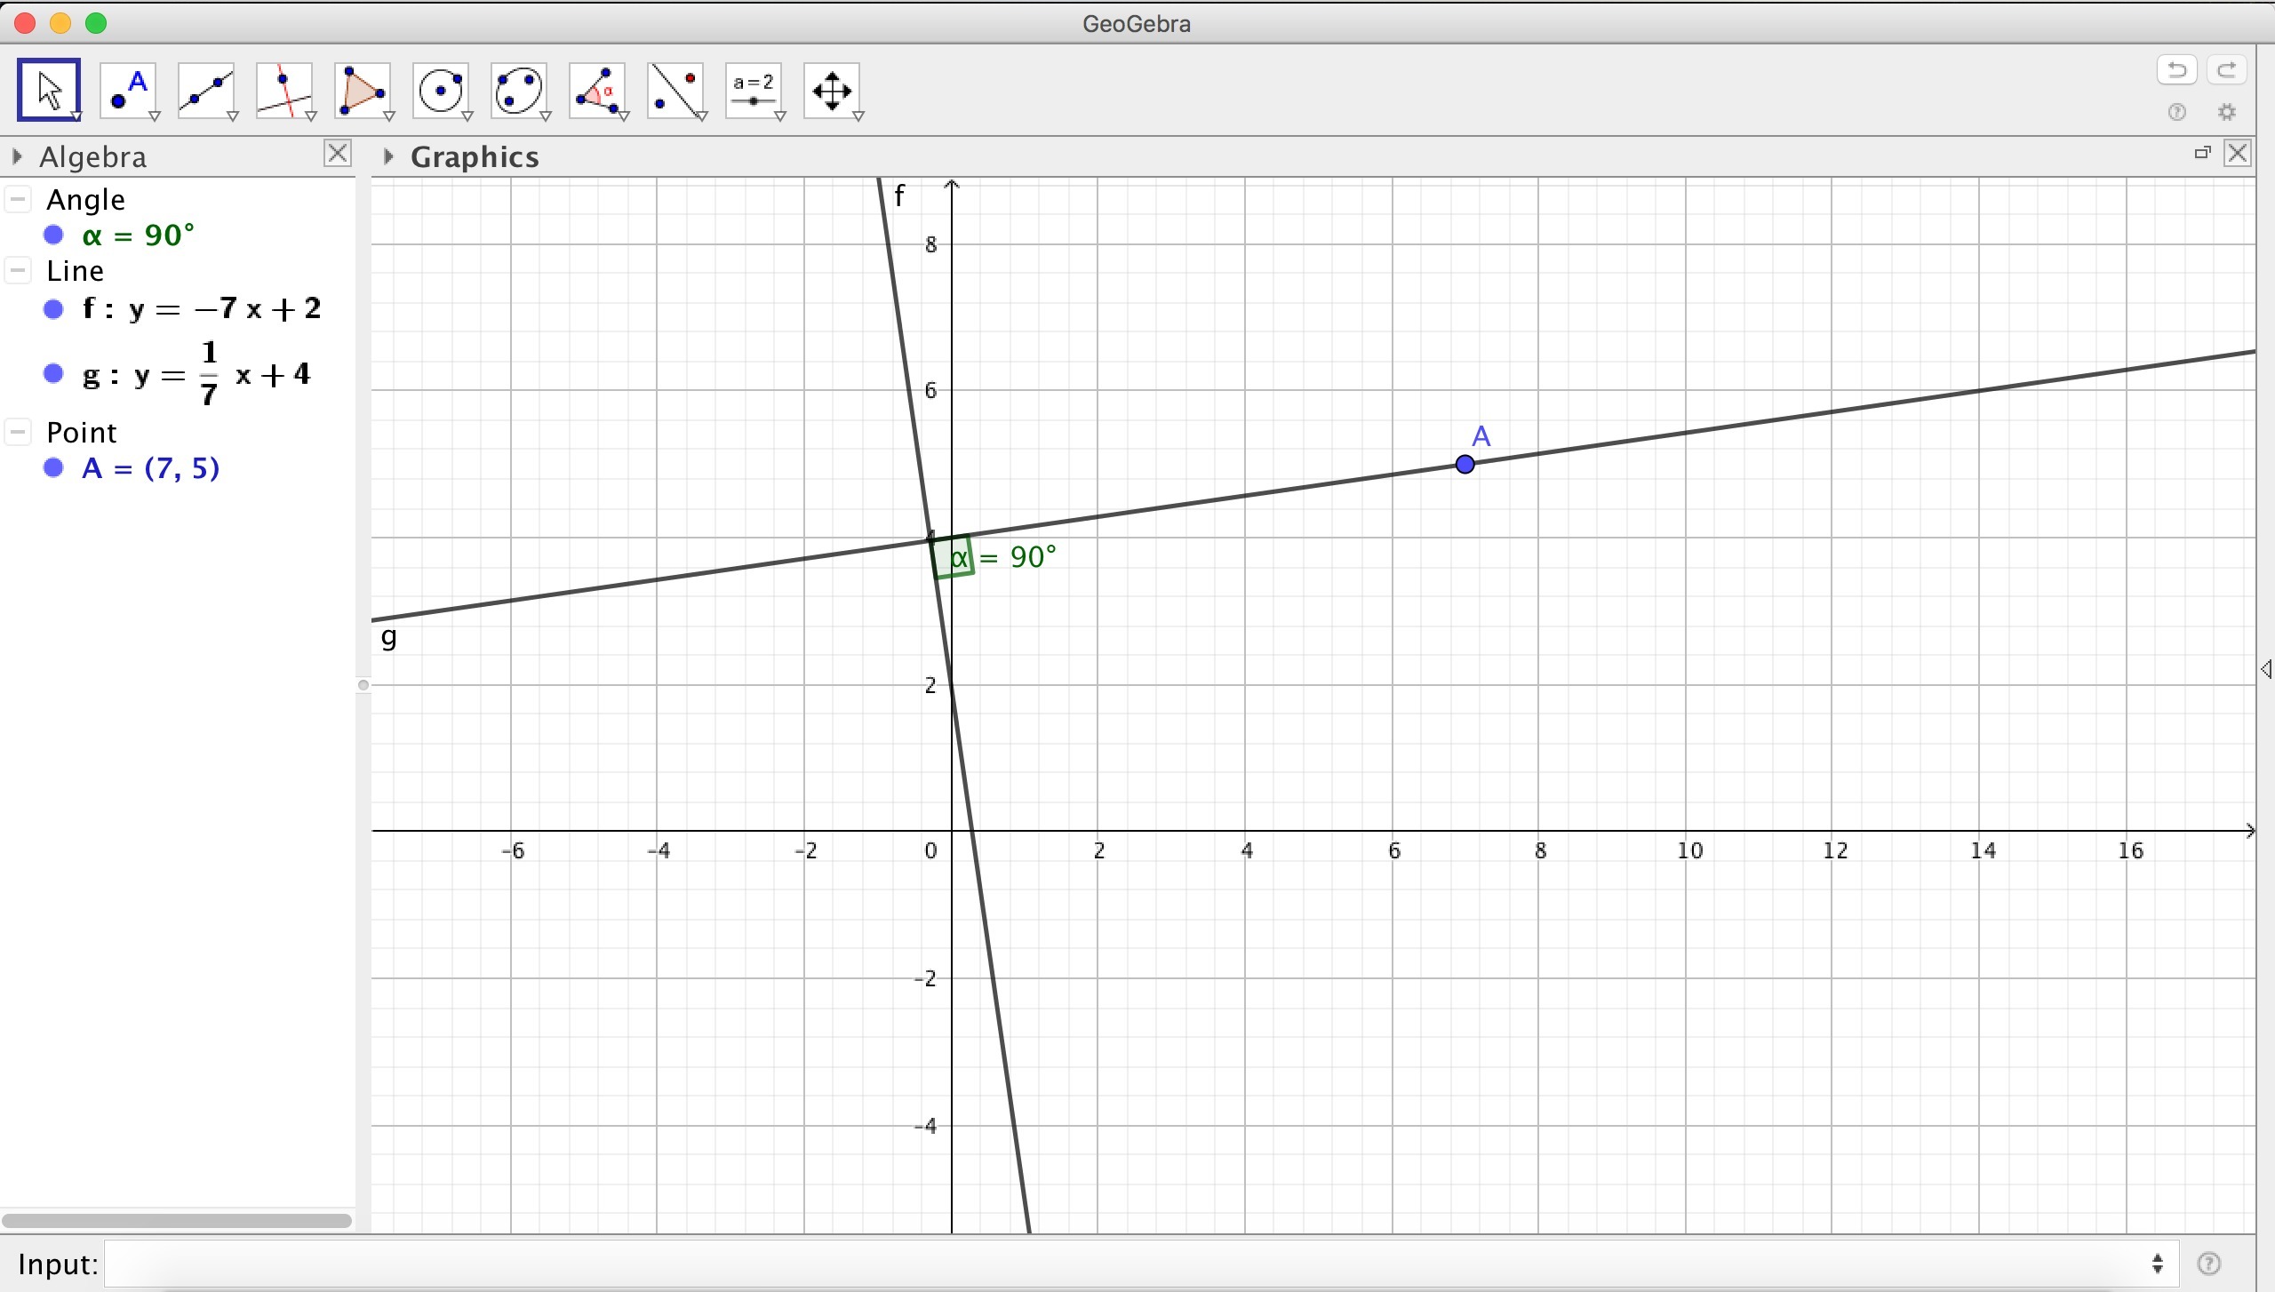Close the Algebra panel
This screenshot has width=2275, height=1292.
pyautogui.click(x=338, y=154)
